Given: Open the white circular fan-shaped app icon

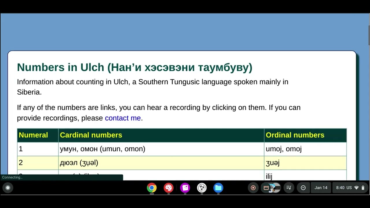Looking at the screenshot, I should [202, 188].
